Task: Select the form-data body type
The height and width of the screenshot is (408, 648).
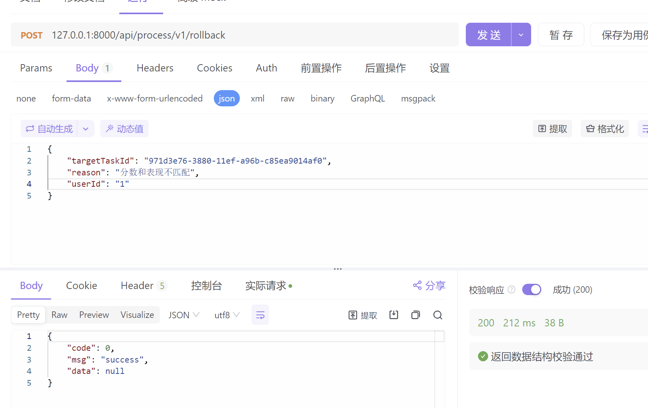Action: (71, 99)
